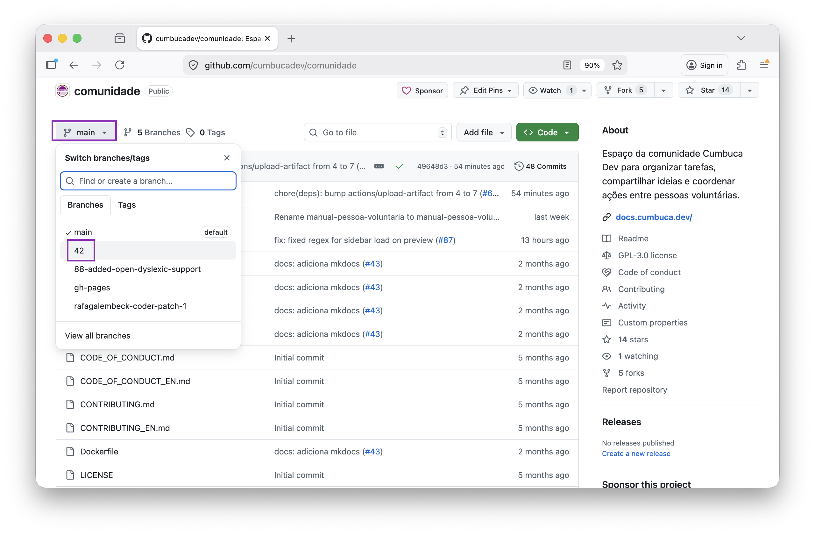Image resolution: width=815 pixels, height=535 pixels.
Task: Open new browser tab with plus
Action: click(291, 39)
